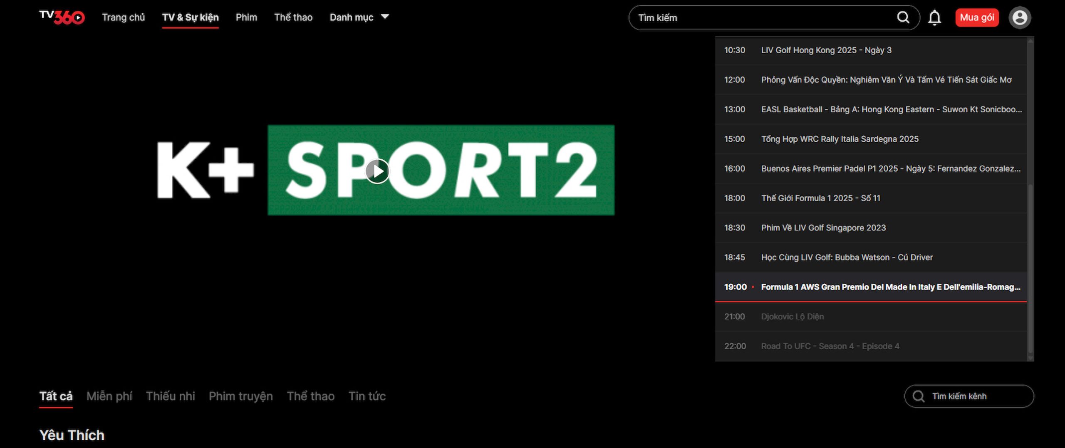Open the TV360 logo home link
This screenshot has height=448, width=1065.
click(62, 17)
